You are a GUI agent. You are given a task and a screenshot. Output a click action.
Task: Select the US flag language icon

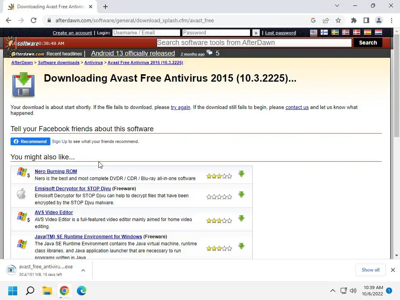click(314, 32)
